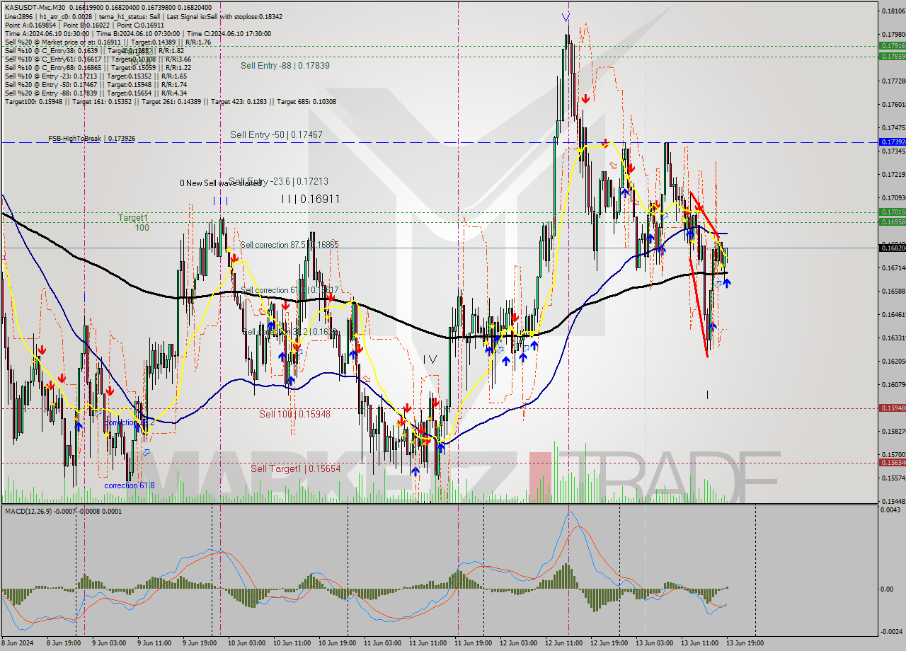This screenshot has height=651, width=906.
Task: Click the red 0.15654 tag on price axis
Action: pos(892,462)
